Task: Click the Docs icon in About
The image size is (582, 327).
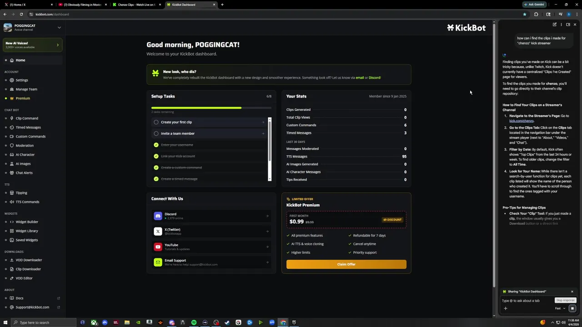Action: tap(12, 298)
